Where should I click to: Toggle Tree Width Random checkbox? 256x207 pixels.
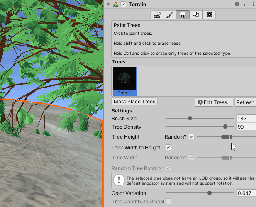[x=192, y=157]
